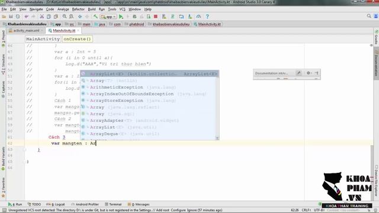Screen dimensions: 379x213
Task: Click the MainActivity.kt breadcrumb
Action: click(x=207, y=24)
